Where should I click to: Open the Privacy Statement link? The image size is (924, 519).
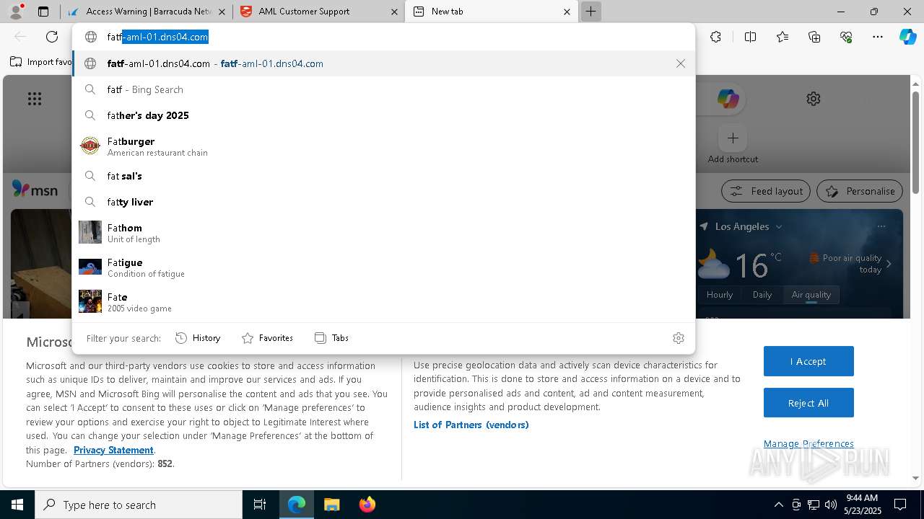point(113,450)
